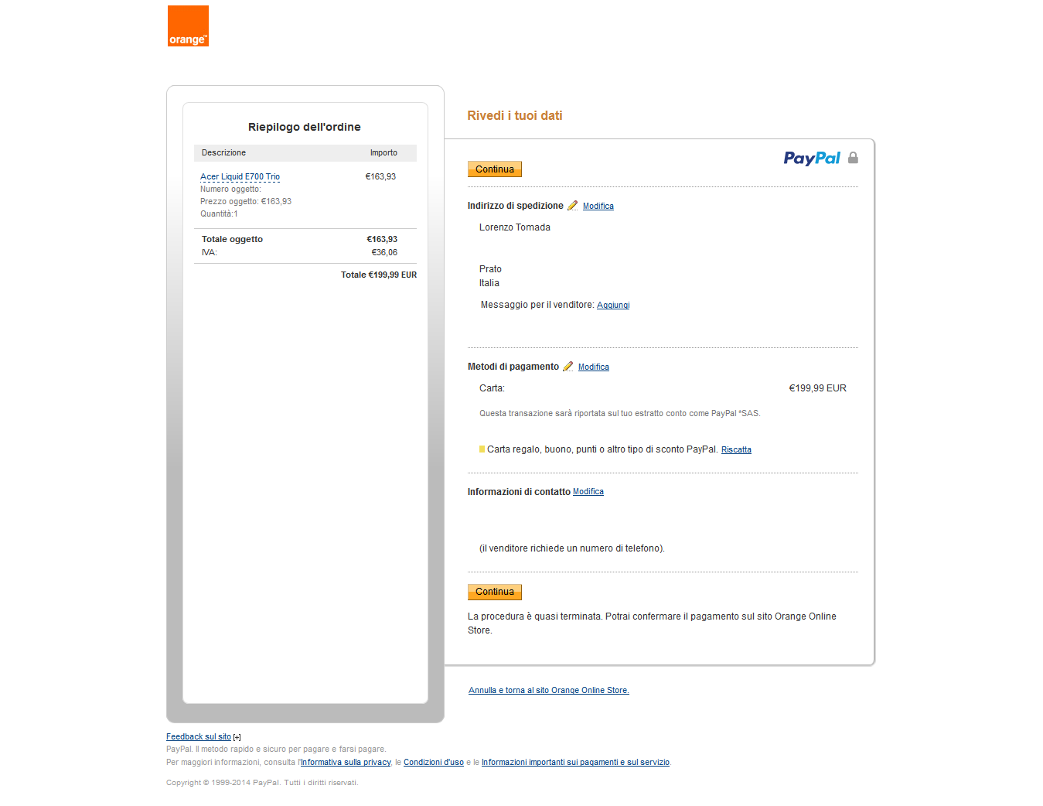The width and height of the screenshot is (1043, 806).
Task: Click the security padlock icon
Action: [x=853, y=158]
